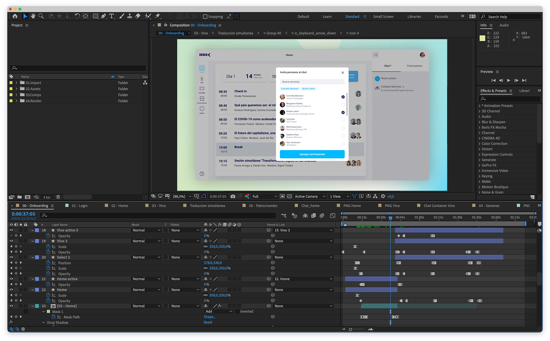Expand the 02.Assets folder
This screenshot has width=550, height=341.
[16, 89]
